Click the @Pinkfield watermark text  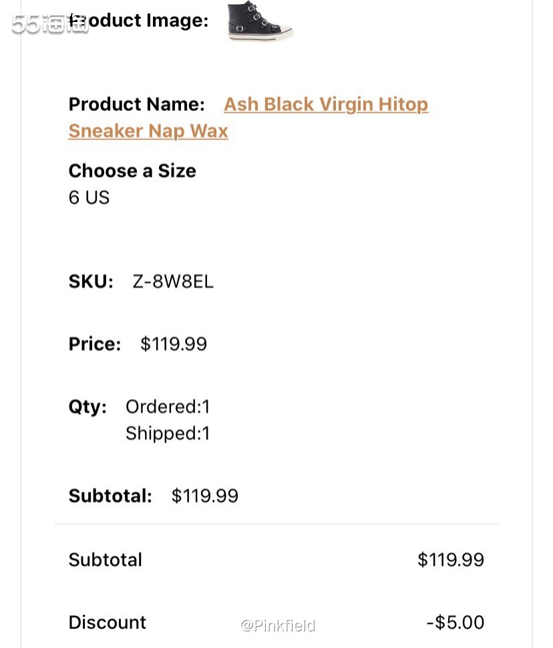[278, 625]
